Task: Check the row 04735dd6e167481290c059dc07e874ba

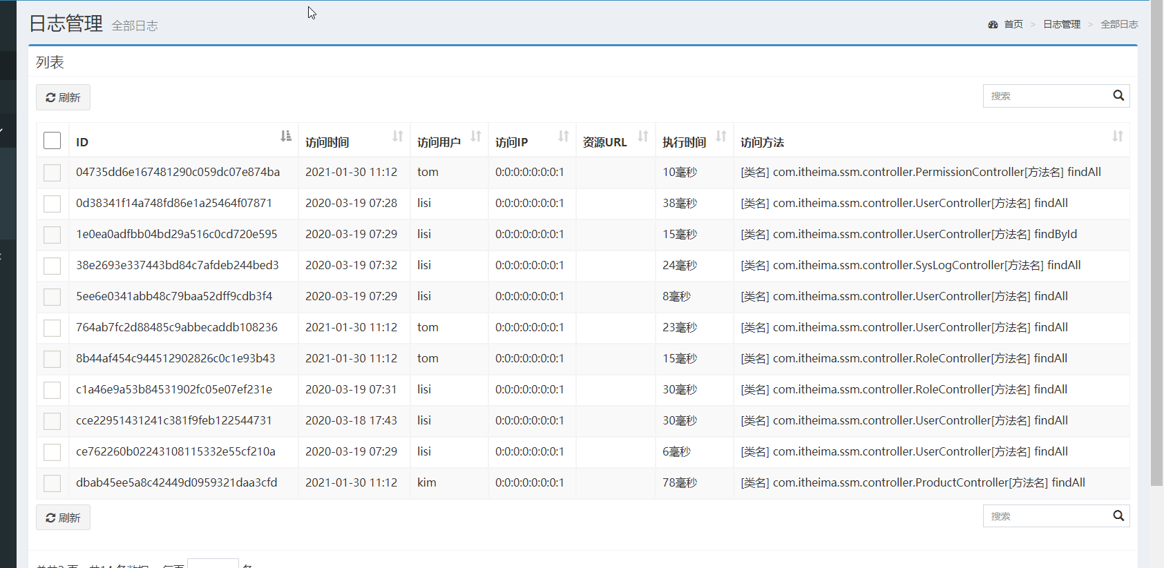Action: pos(52,173)
